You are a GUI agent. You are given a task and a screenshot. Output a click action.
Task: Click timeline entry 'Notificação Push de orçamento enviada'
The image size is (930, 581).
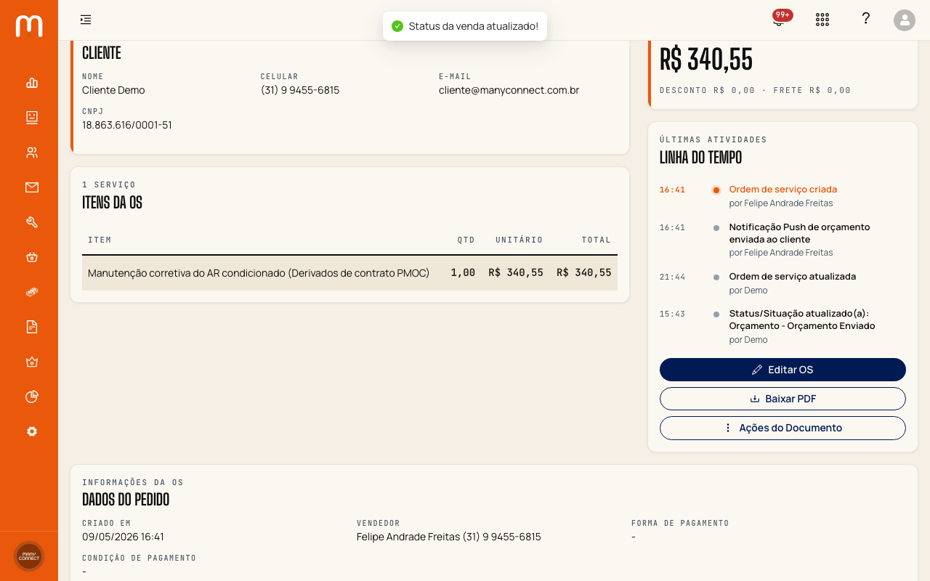799,233
